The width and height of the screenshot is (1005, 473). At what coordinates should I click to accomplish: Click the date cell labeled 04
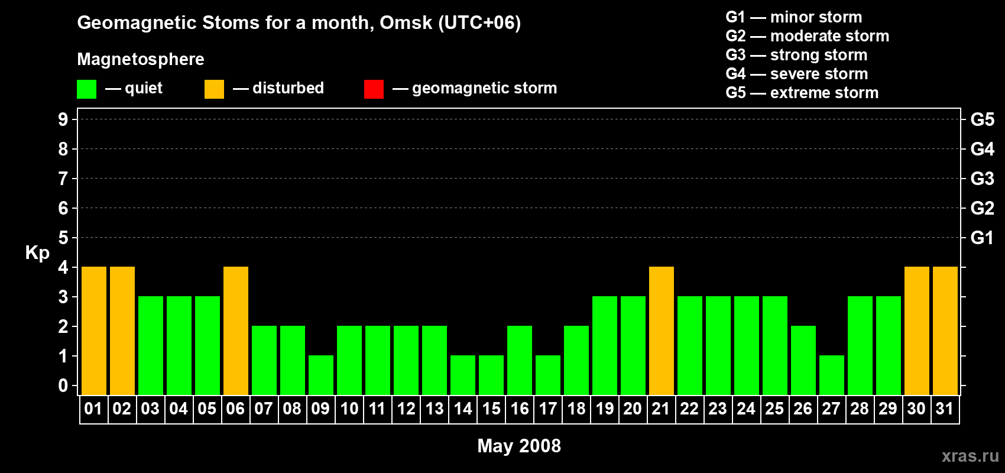[179, 409]
